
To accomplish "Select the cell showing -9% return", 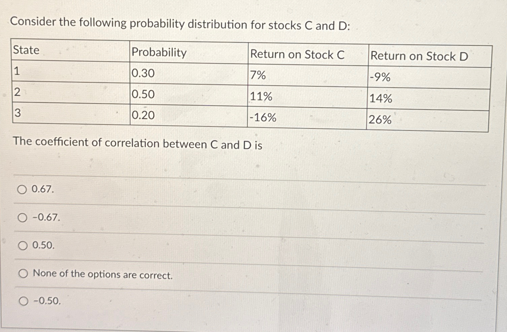I will click(379, 78).
